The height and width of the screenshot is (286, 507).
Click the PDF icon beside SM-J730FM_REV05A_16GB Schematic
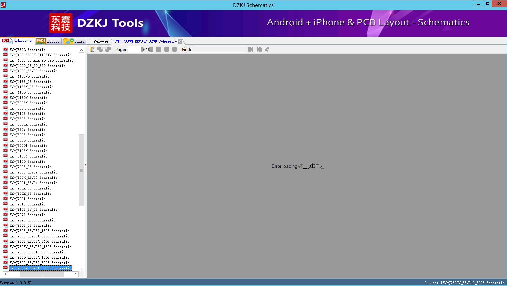click(x=5, y=246)
